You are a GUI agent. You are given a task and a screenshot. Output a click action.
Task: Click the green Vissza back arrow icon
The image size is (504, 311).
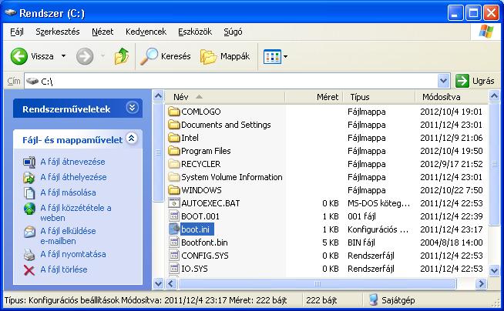(x=19, y=56)
